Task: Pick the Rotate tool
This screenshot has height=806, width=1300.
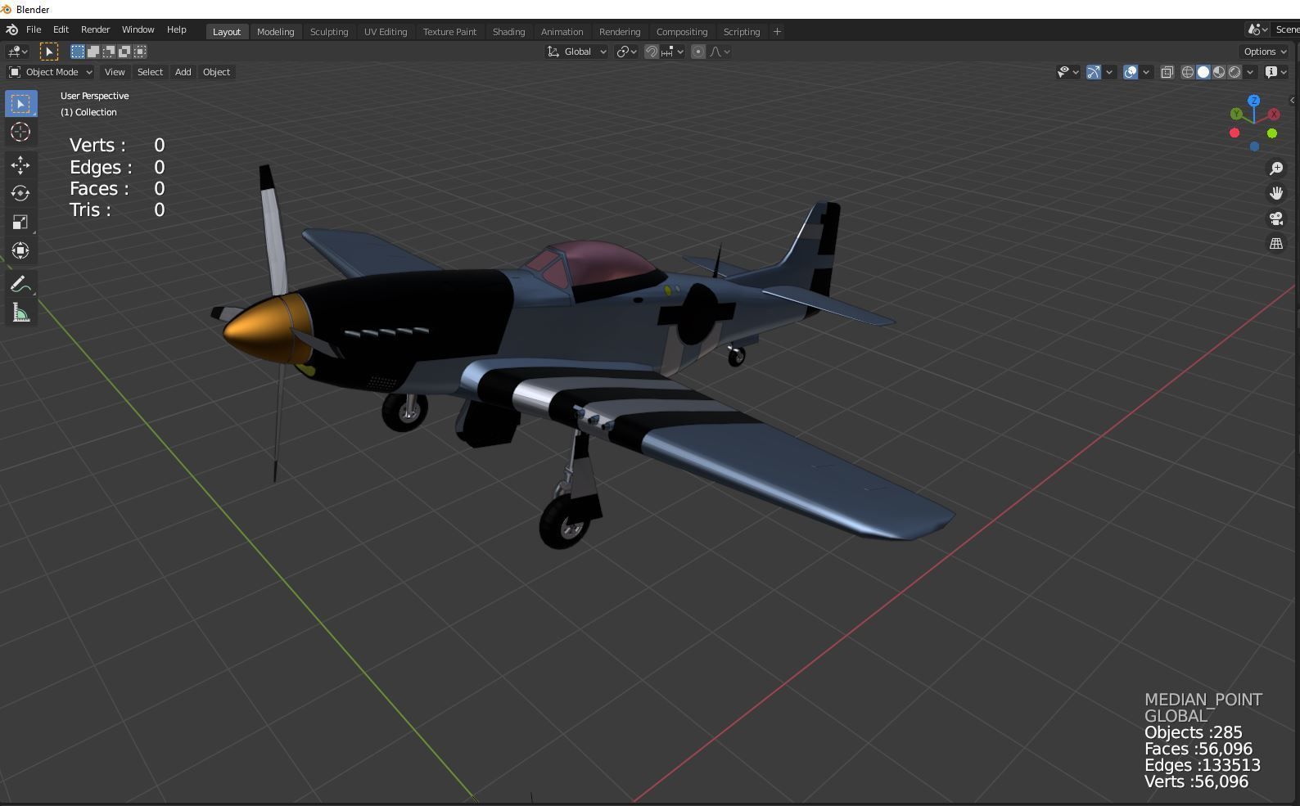Action: [x=20, y=194]
